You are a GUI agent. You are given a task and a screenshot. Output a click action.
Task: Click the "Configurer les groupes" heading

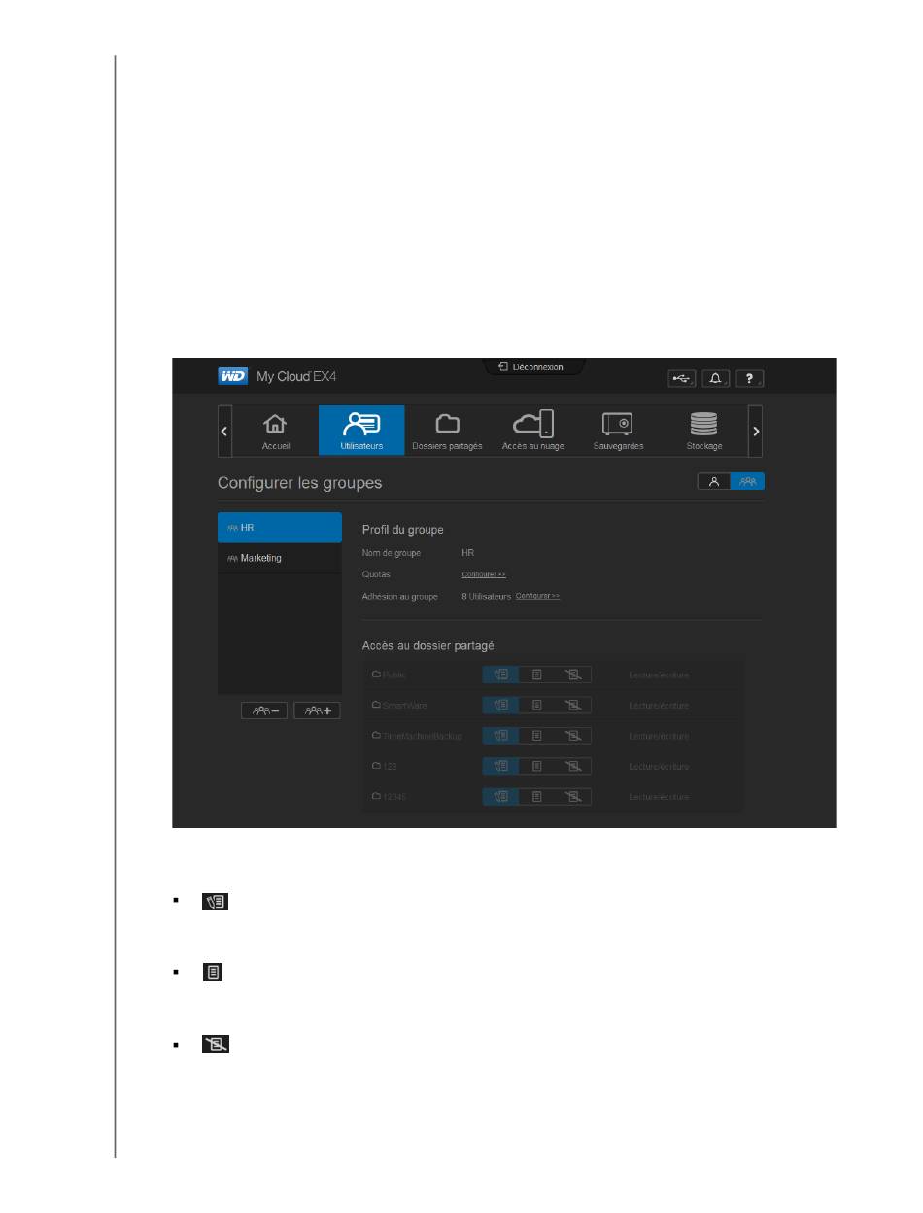[299, 483]
